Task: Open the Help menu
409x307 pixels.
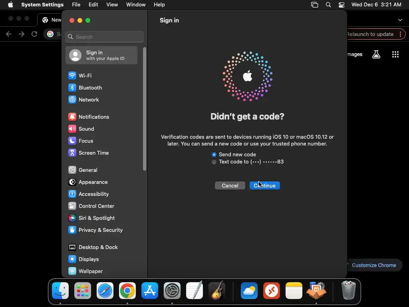Action: click(x=159, y=5)
